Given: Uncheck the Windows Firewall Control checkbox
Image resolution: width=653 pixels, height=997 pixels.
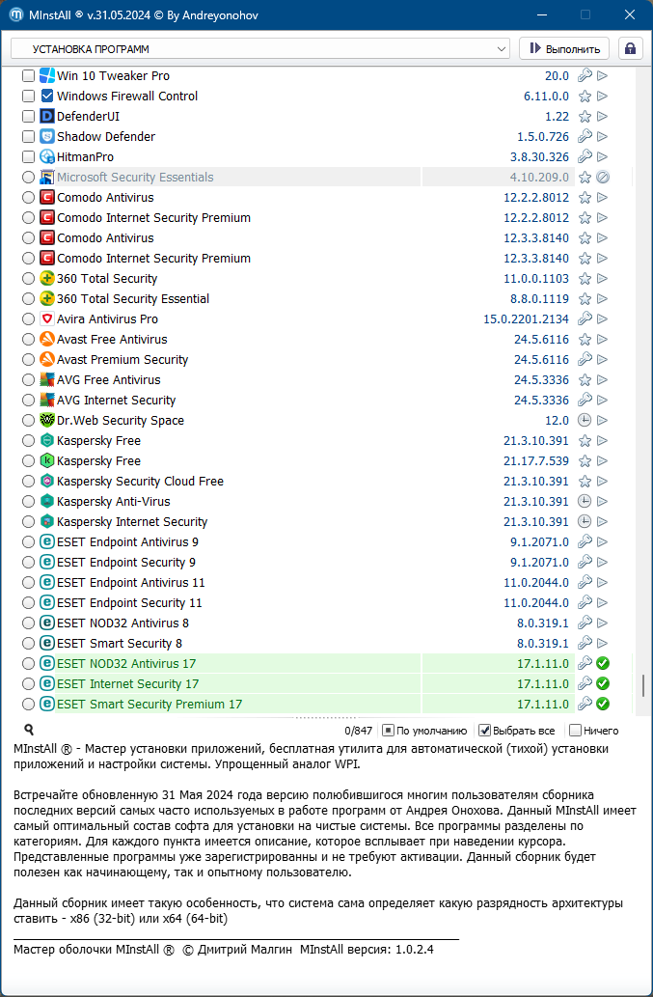Looking at the screenshot, I should pyautogui.click(x=29, y=97).
